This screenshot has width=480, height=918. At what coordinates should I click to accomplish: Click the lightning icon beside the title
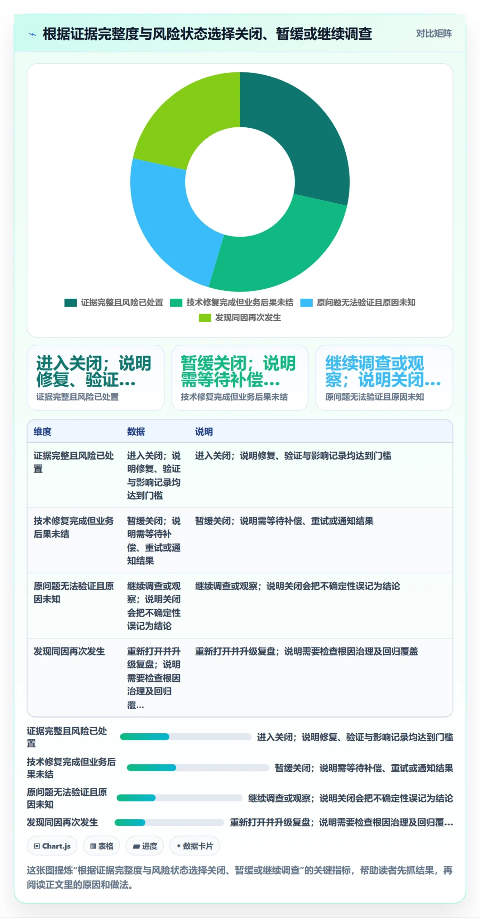pos(33,34)
